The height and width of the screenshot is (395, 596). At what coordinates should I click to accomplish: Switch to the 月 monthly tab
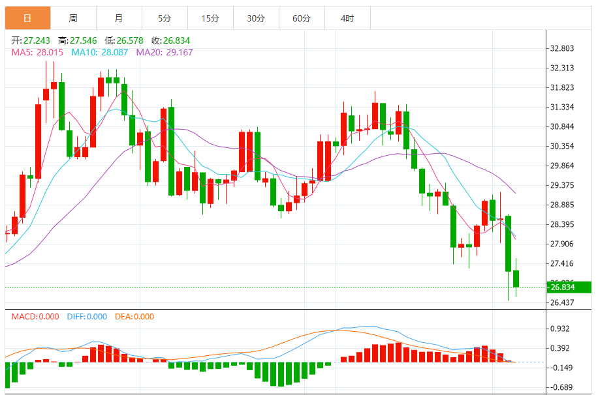coord(119,18)
